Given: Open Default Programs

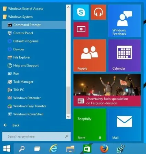Looking at the screenshot, I should [x=34, y=41].
